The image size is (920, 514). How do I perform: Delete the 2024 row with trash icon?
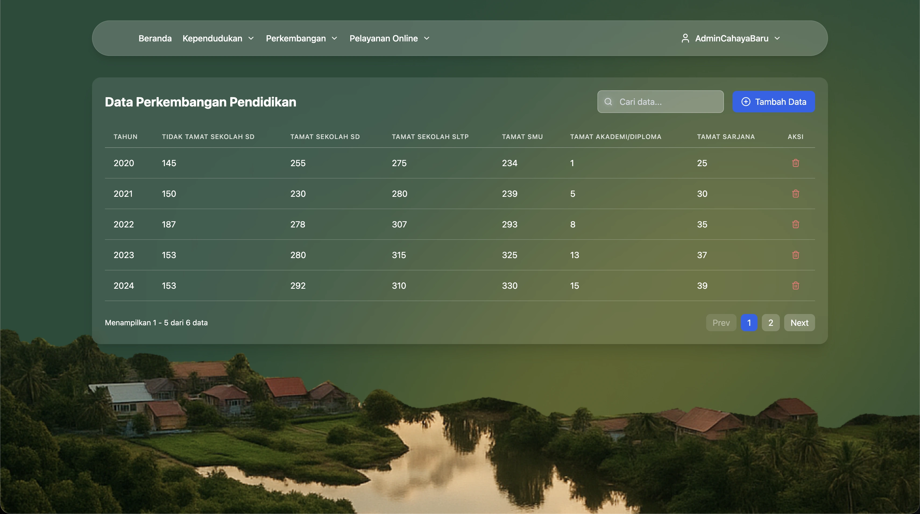(795, 286)
